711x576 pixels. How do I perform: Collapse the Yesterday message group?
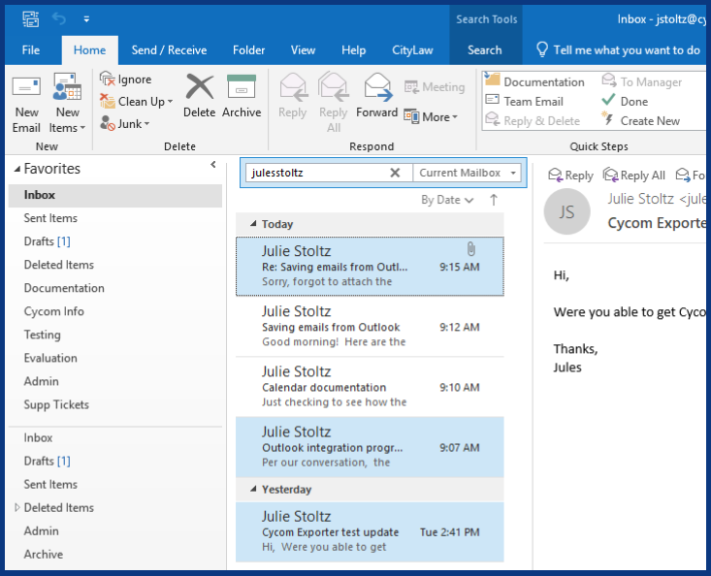coord(253,489)
